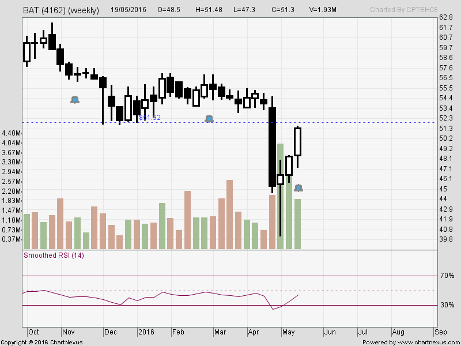Select the bell alarm icon beside the $51.92 line
Viewport: 461px width, 346px height.
[209, 119]
